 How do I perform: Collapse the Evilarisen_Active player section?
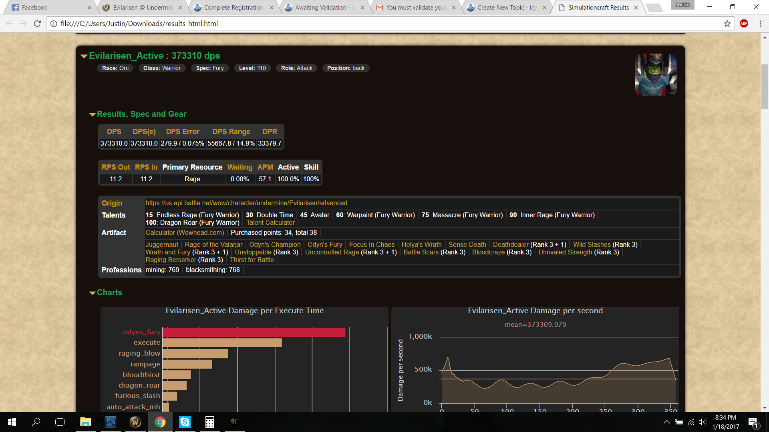point(84,56)
